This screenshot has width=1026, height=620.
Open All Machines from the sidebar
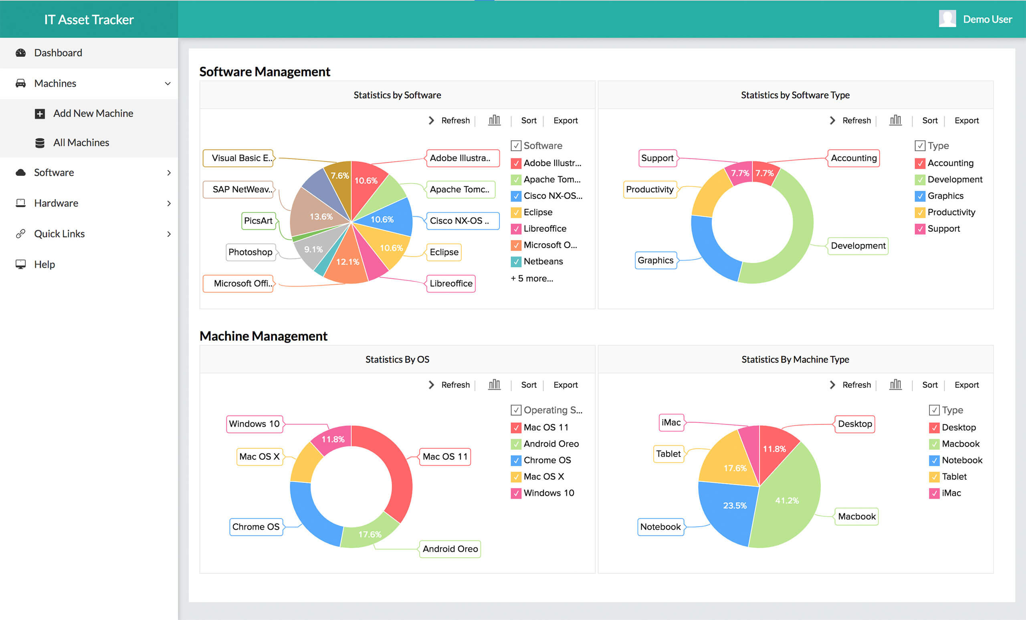81,142
